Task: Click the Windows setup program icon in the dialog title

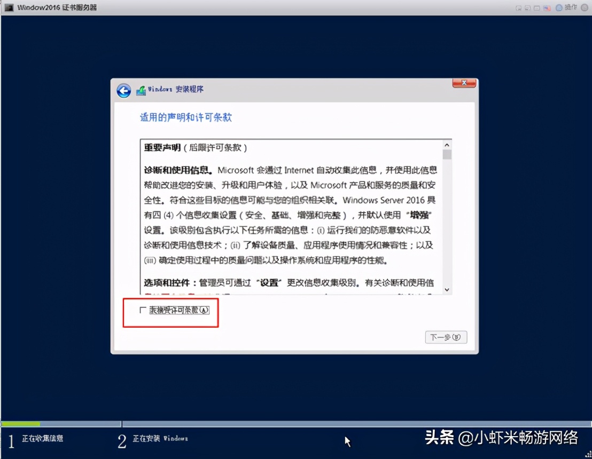Action: click(x=141, y=91)
